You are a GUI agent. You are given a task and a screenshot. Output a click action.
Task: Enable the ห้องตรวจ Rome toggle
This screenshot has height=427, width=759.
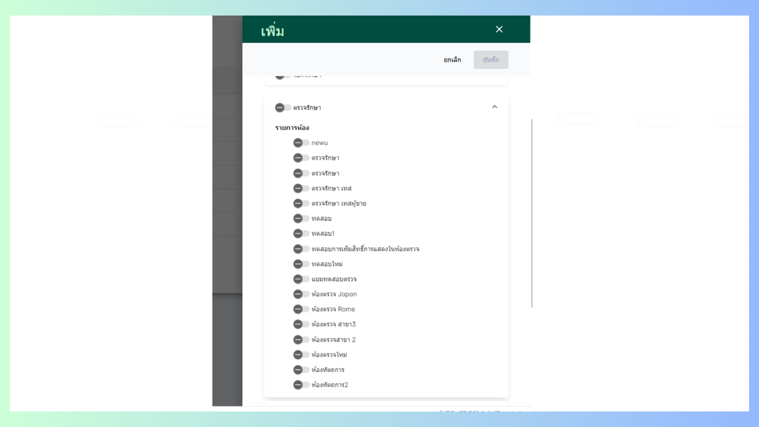[x=301, y=309]
